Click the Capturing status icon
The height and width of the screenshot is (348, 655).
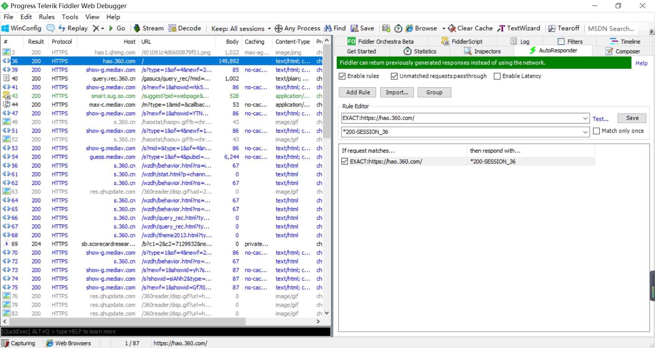[5, 343]
